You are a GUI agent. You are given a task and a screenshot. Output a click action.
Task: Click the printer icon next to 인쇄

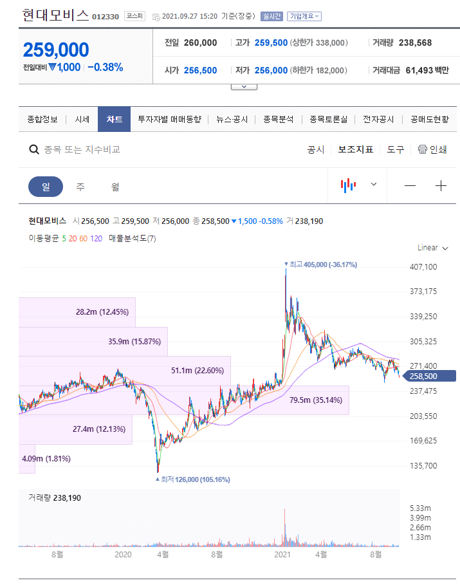coord(422,149)
